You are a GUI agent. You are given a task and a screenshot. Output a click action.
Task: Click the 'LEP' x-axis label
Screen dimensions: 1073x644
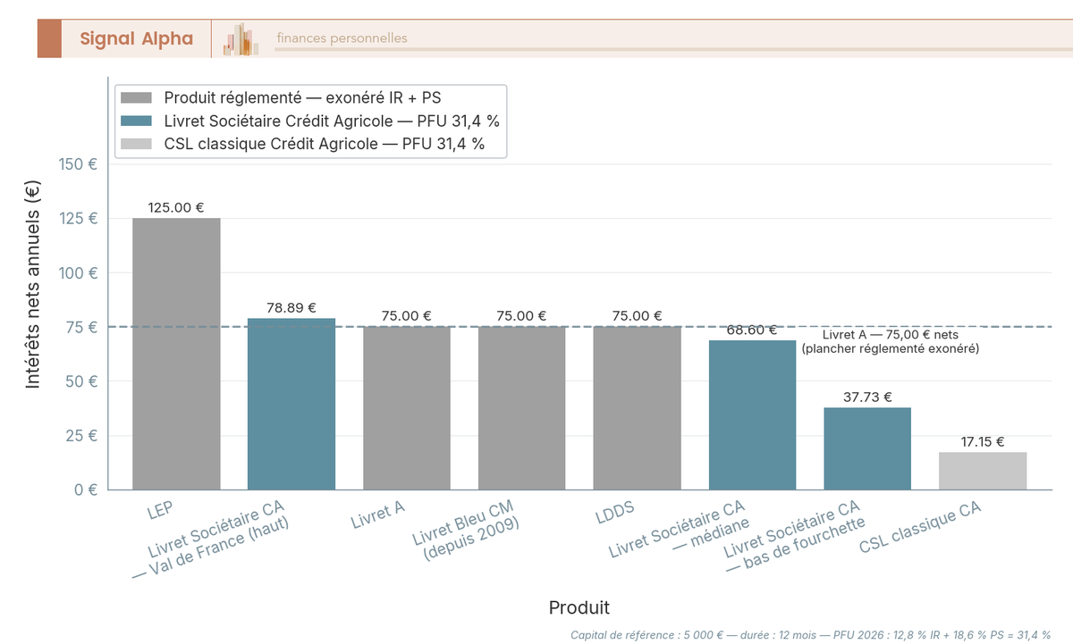click(x=161, y=511)
